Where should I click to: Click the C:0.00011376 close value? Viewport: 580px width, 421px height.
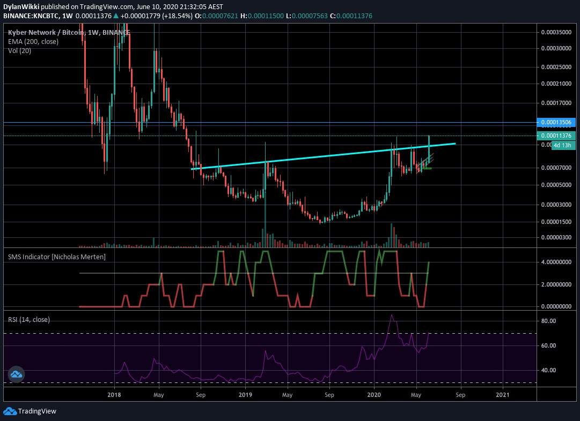pyautogui.click(x=351, y=16)
